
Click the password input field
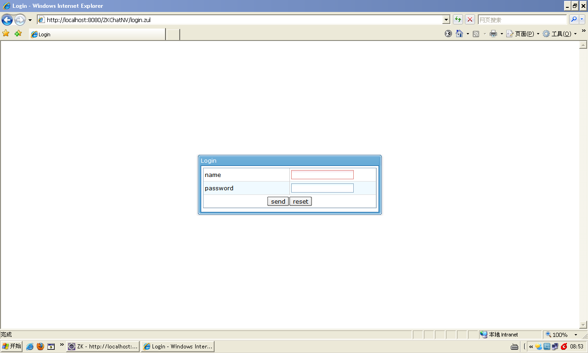tap(322, 188)
